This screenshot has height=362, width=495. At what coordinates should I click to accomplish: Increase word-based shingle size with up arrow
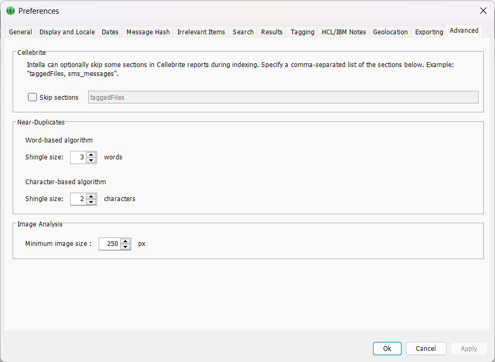coord(91,155)
